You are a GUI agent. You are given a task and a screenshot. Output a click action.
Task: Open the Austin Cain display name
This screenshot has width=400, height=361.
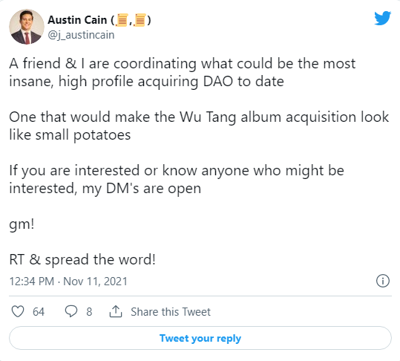tap(77, 20)
